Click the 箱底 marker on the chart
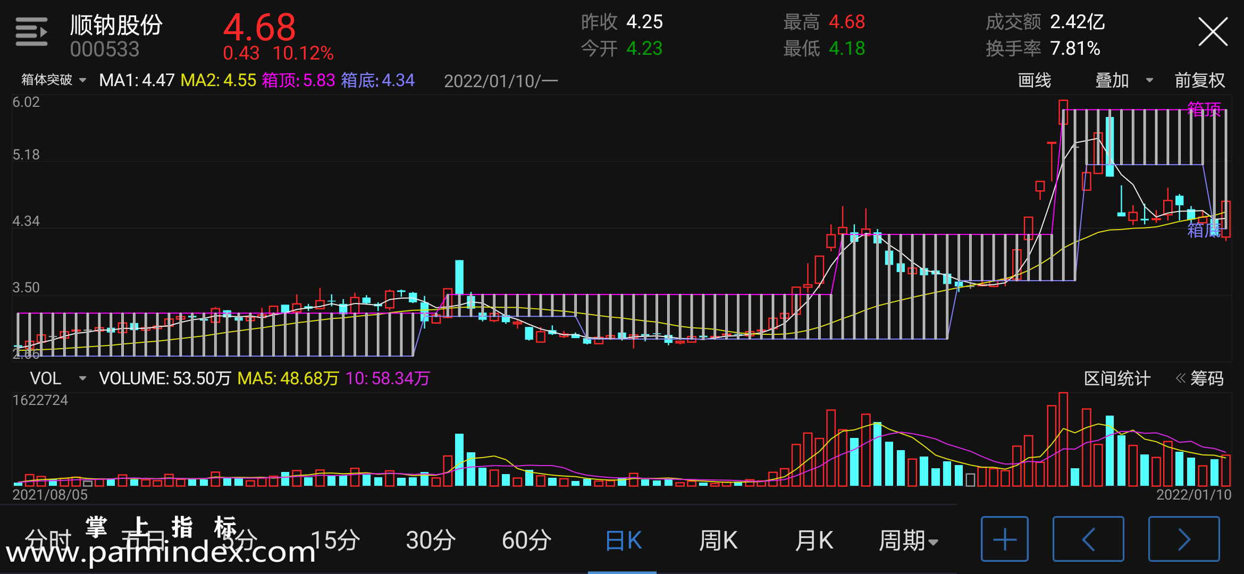This screenshot has width=1244, height=574. tap(1204, 230)
